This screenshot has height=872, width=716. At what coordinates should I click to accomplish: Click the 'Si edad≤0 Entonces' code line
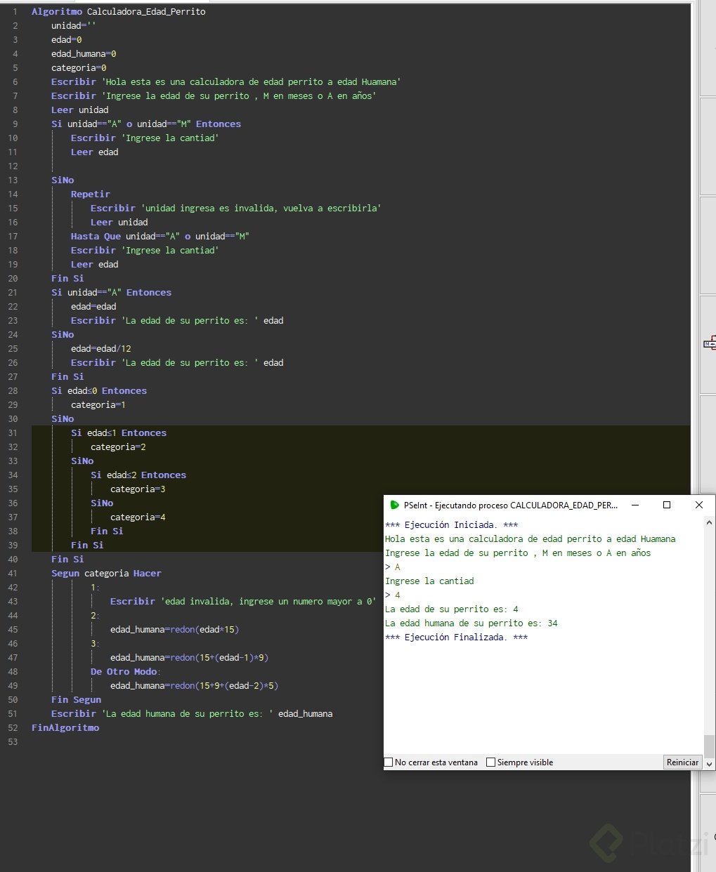[x=99, y=390]
